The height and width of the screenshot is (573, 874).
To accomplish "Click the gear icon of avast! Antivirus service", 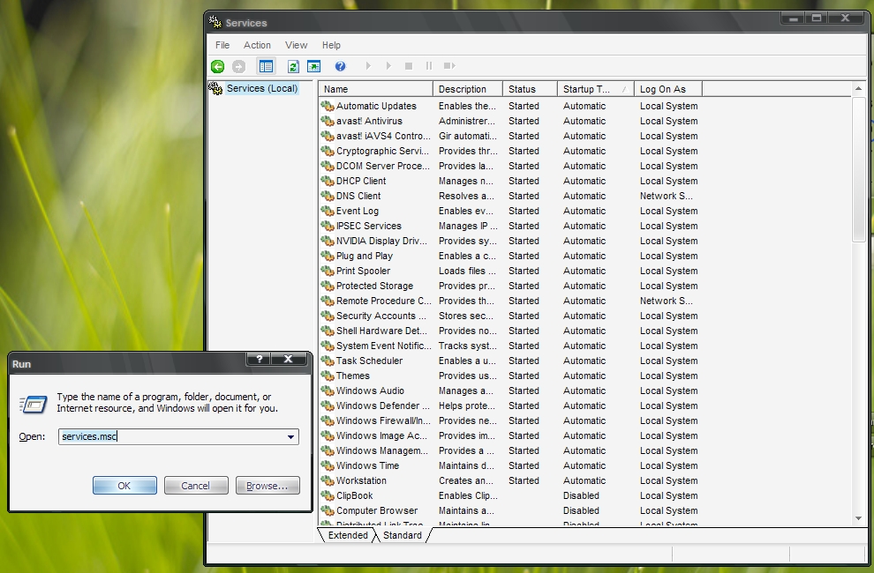I will (x=328, y=121).
